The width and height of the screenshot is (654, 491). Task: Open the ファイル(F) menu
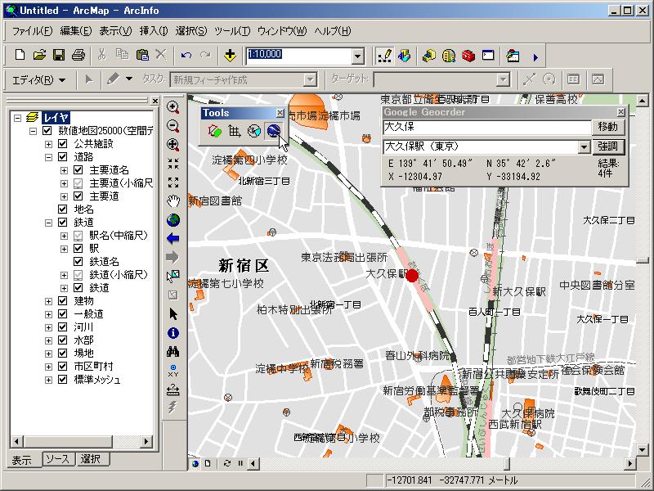[x=32, y=31]
